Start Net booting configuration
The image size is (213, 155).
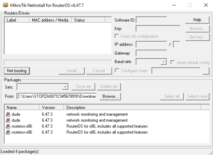[x=17, y=71]
